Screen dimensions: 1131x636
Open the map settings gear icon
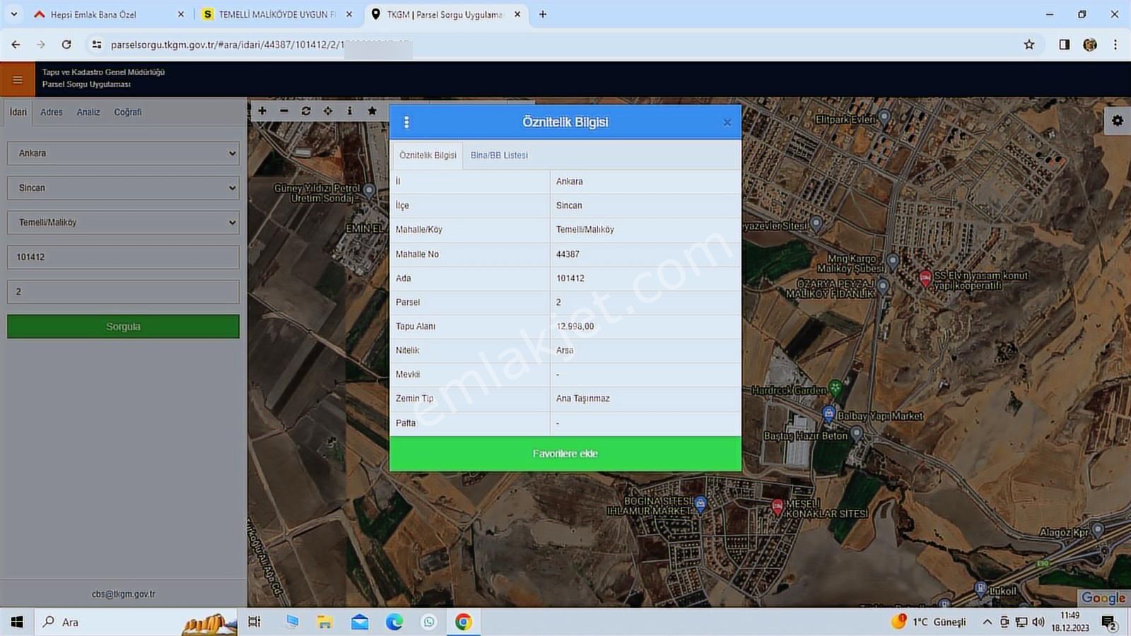click(1117, 121)
